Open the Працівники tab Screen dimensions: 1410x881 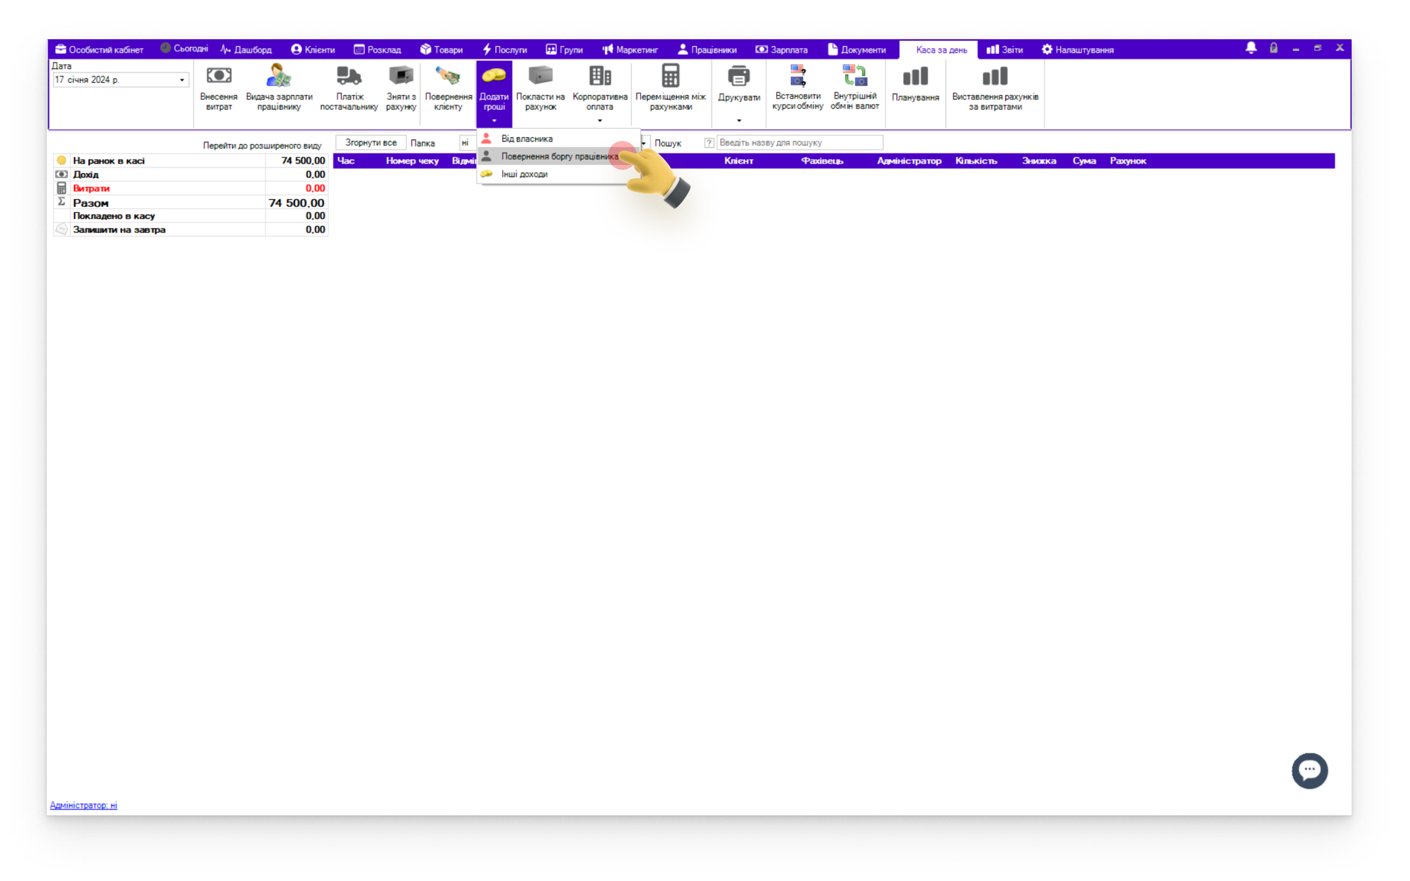click(707, 50)
